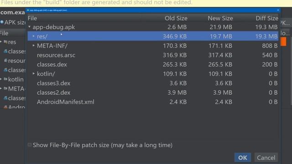Expand kotlin node in background analyzer tree

(x=1, y=79)
